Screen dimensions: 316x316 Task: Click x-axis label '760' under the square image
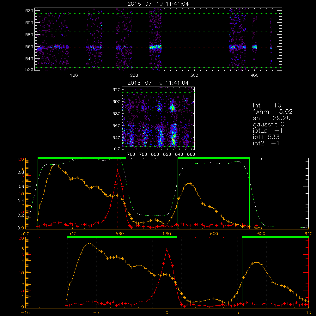[x=131, y=155]
